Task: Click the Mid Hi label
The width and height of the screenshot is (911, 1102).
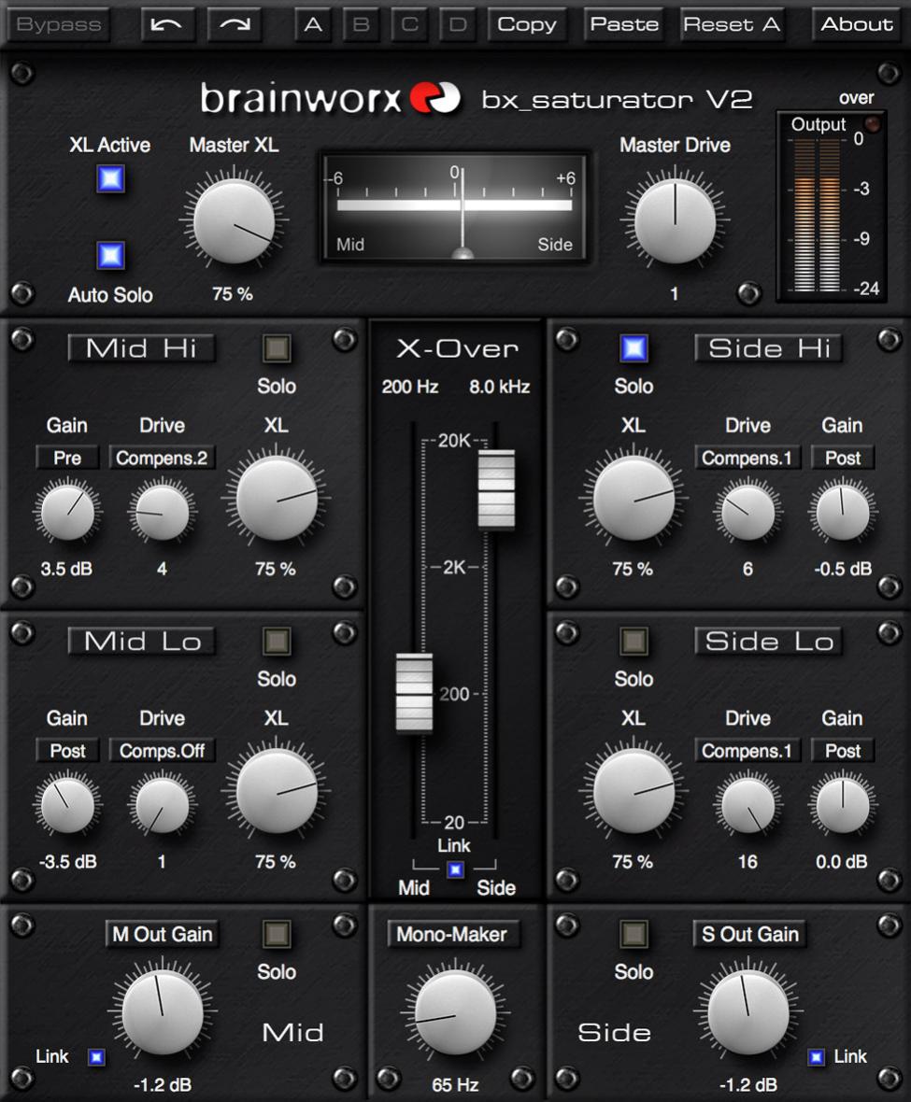Action: [141, 348]
